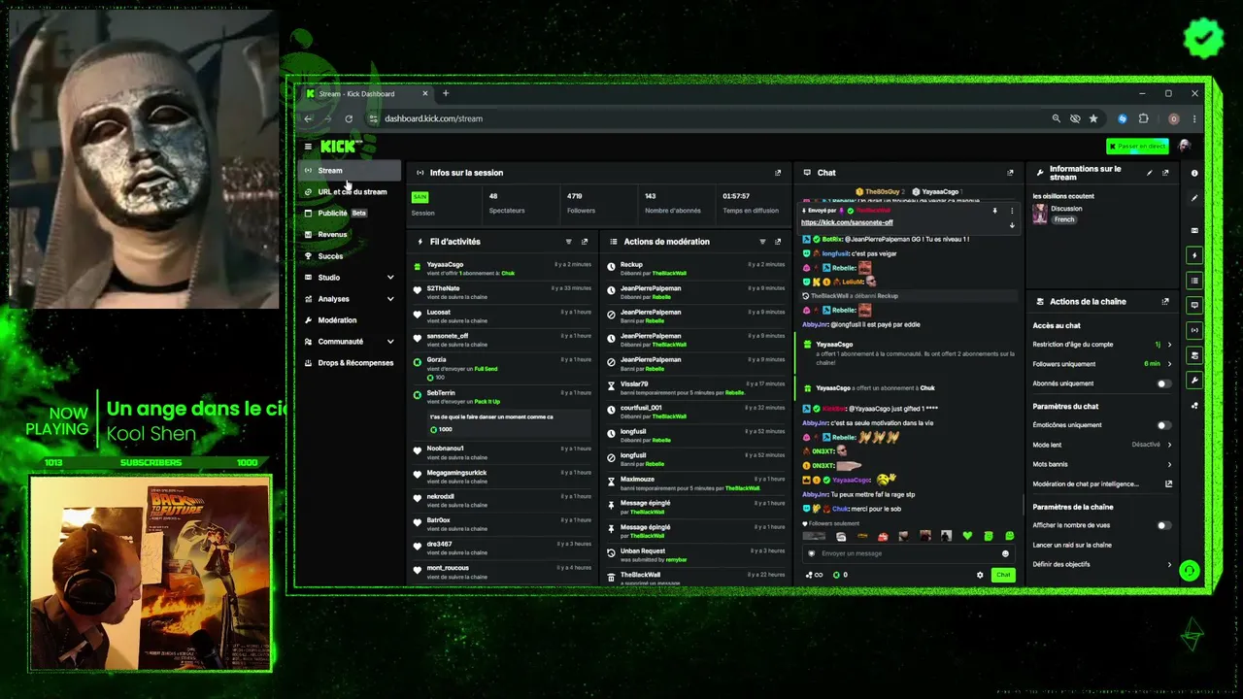1243x699 pixels.
Task: Open URL et clé du stream page
Action: [x=350, y=192]
